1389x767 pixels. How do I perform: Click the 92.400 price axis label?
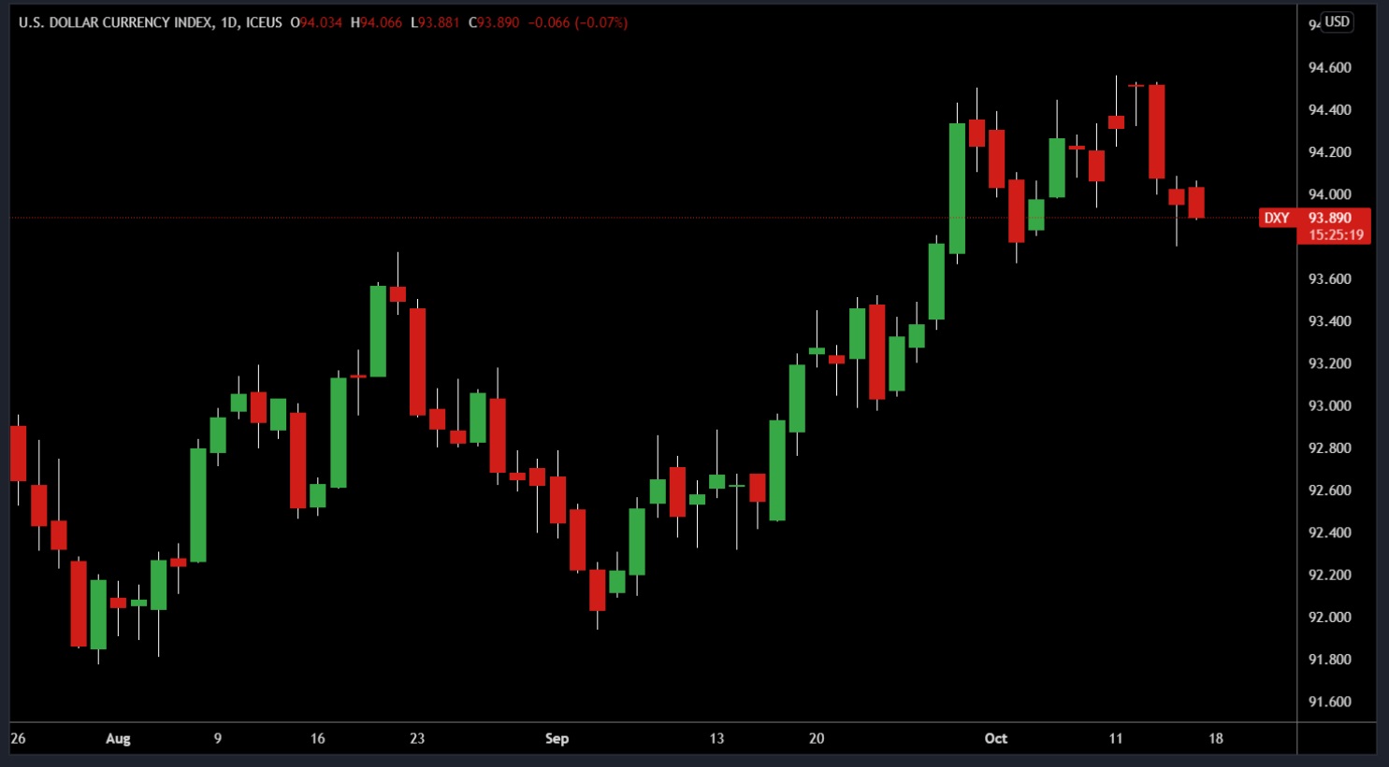1329,532
